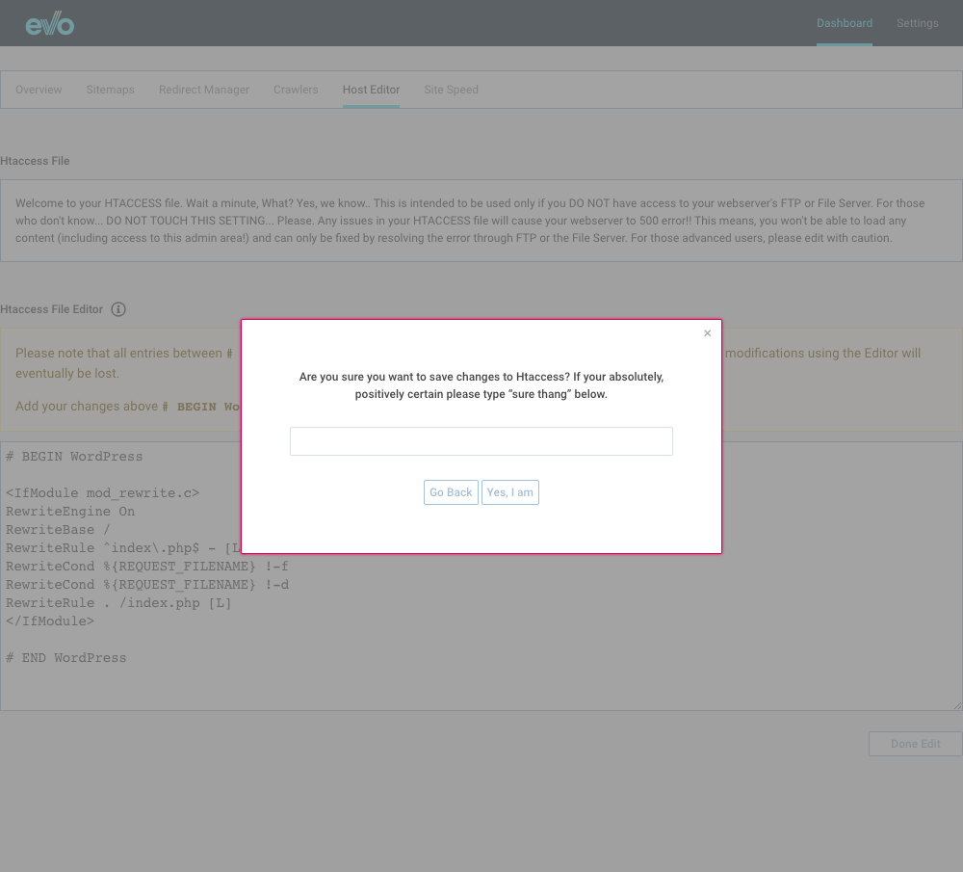Switch to the Sitemaps tab

click(x=110, y=90)
